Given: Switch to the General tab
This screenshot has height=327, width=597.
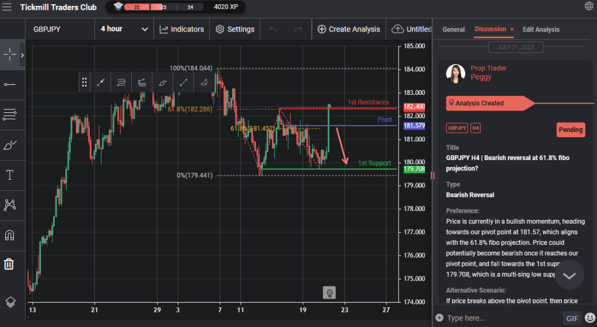Looking at the screenshot, I should click(x=454, y=29).
